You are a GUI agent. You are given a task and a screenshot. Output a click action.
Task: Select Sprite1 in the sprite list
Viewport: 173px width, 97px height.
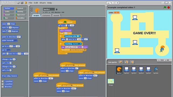coord(119,70)
